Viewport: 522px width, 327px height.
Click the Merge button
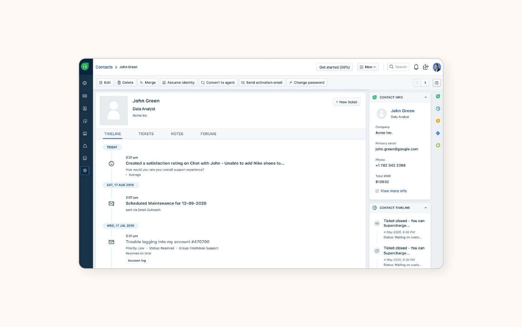click(148, 82)
